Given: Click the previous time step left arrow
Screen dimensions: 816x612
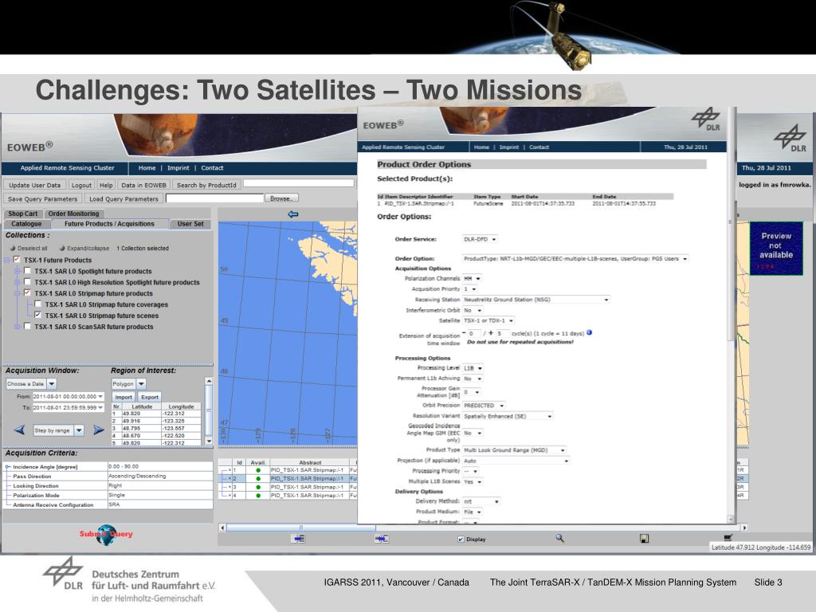Looking at the screenshot, I should (19, 430).
